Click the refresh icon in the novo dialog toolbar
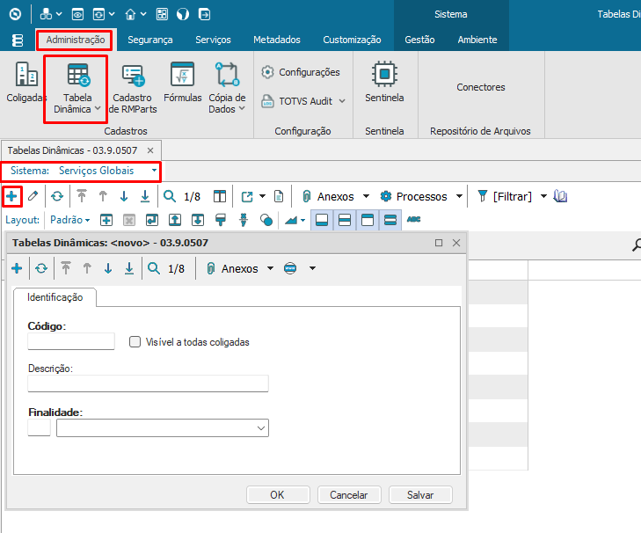The image size is (641, 533). coord(40,269)
